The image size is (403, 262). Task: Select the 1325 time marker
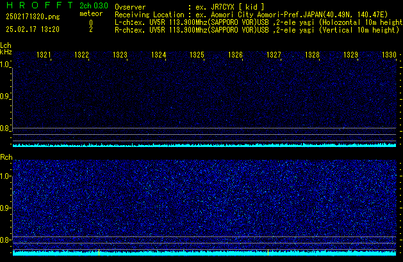pos(197,55)
